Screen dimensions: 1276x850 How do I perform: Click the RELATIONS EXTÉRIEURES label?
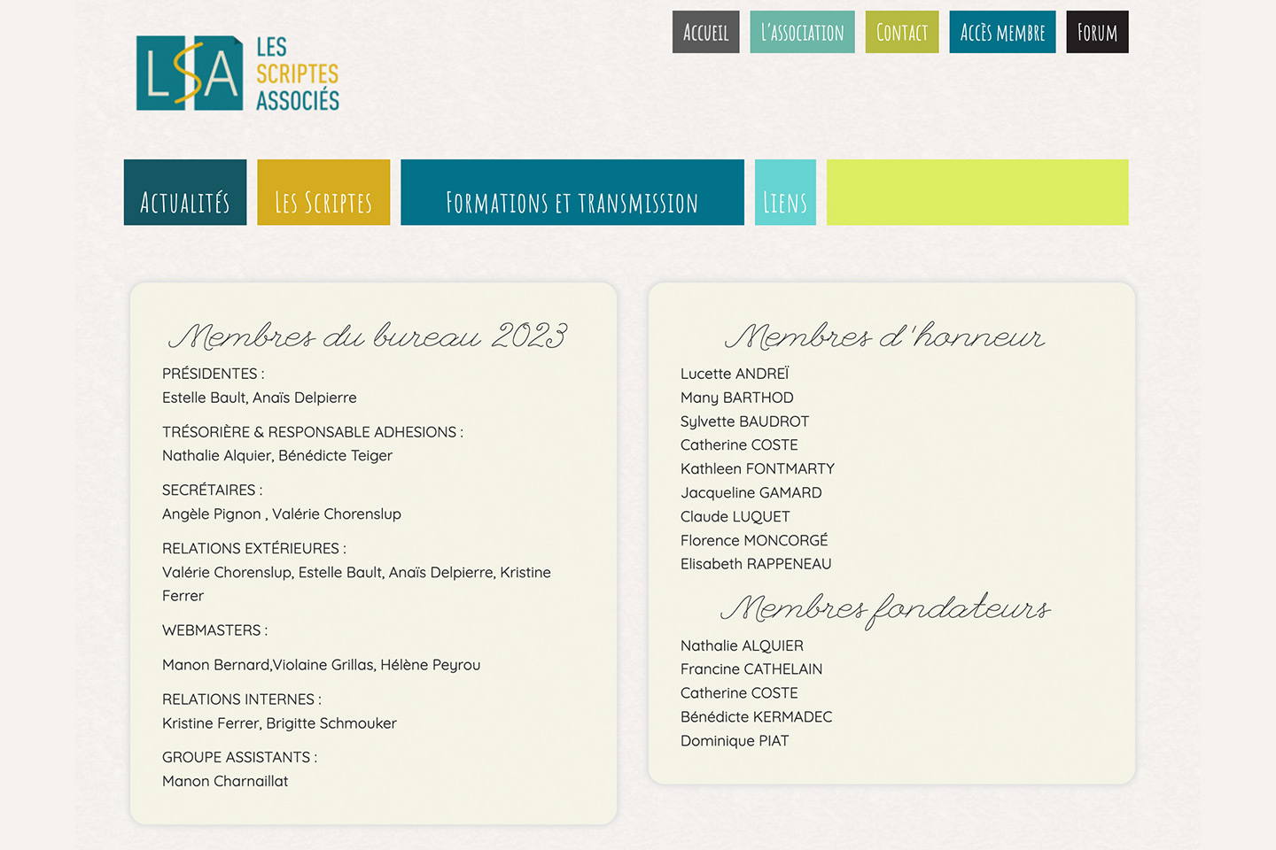coord(254,548)
